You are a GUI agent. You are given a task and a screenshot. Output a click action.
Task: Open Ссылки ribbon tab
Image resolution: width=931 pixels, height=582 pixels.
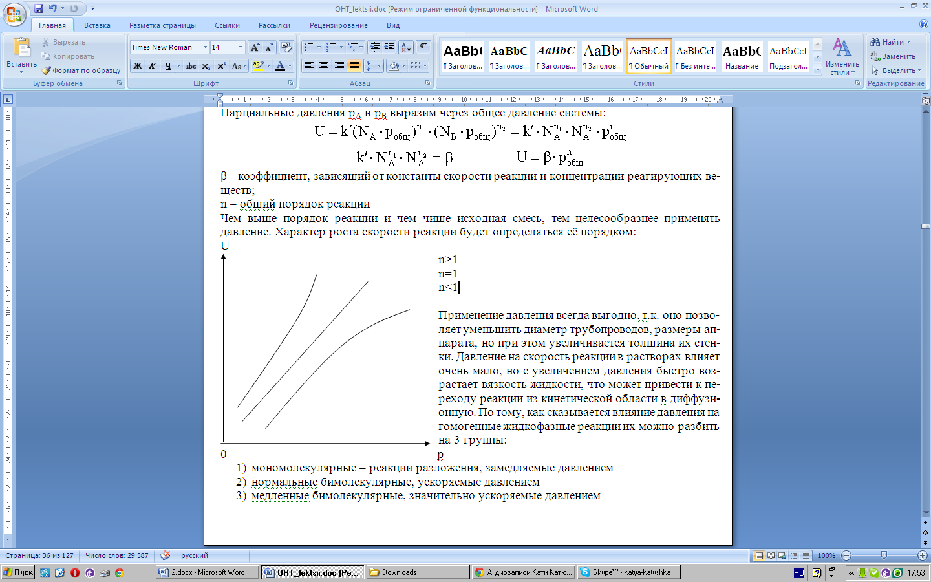(x=227, y=25)
